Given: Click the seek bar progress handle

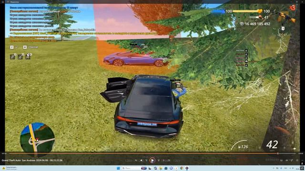Looking at the screenshot, I should click(278, 153).
